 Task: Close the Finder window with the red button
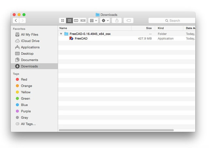tap(14, 15)
